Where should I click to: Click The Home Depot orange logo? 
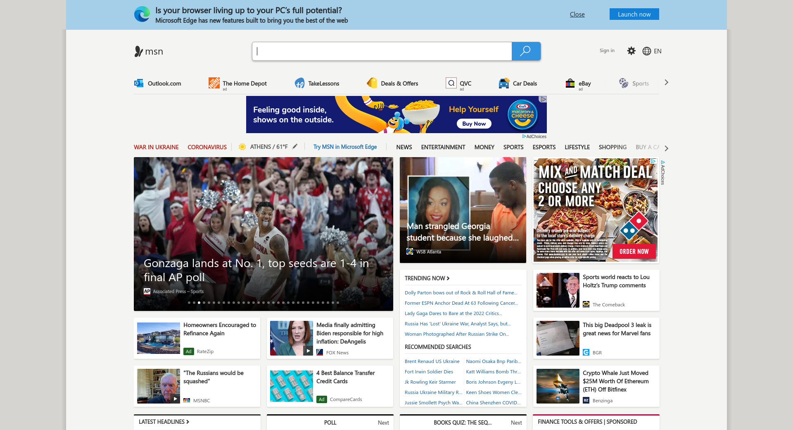click(214, 83)
